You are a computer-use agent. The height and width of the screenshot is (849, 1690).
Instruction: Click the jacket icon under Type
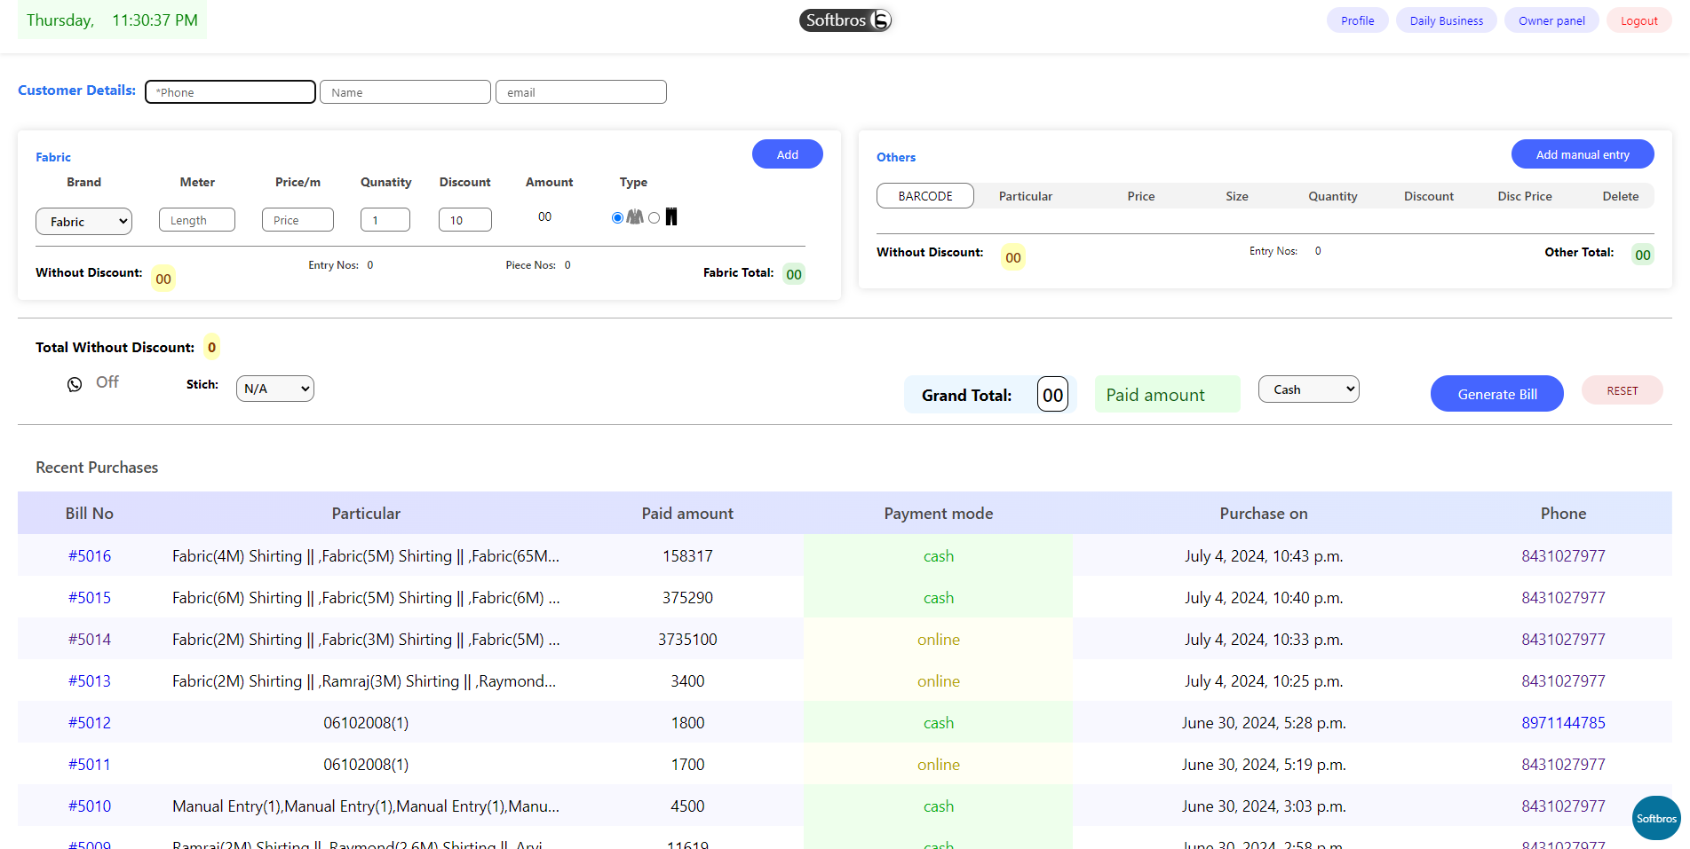click(635, 216)
